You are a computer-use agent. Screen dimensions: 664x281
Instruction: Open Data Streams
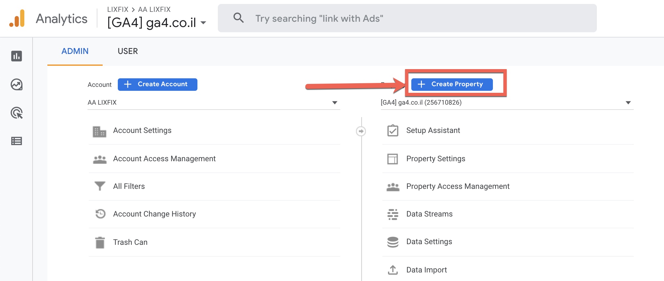(508, 214)
